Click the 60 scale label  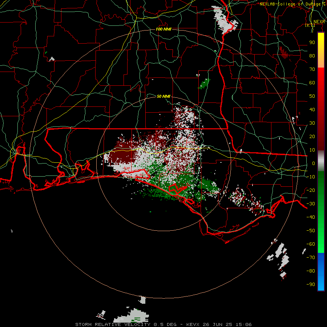(312, 83)
